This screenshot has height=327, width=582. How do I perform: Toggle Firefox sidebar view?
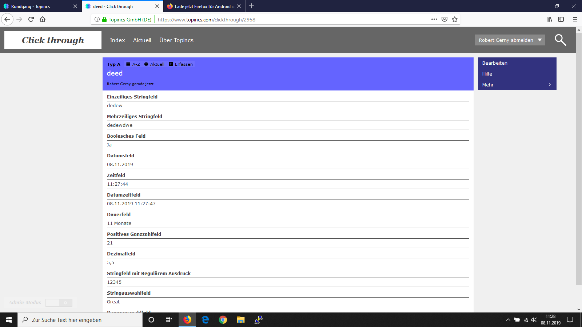(561, 19)
